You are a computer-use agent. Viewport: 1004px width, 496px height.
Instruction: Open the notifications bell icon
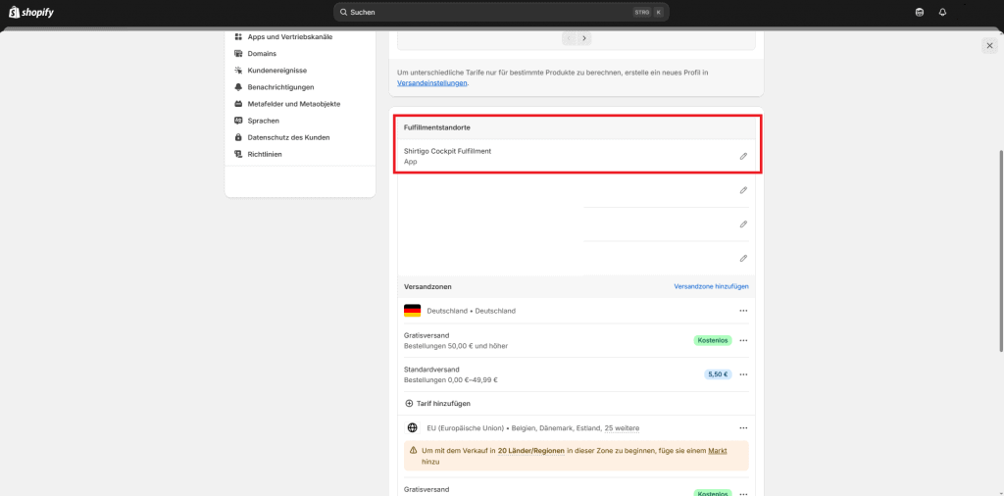coord(942,12)
